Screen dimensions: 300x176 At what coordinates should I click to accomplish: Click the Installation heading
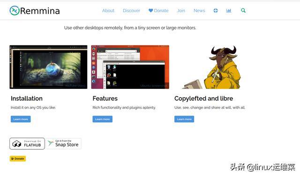[x=27, y=98]
